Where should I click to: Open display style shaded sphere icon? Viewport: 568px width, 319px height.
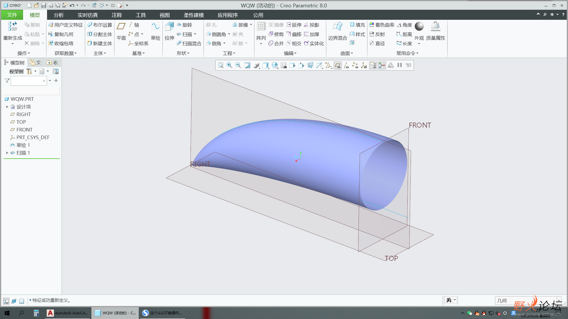tap(256, 65)
